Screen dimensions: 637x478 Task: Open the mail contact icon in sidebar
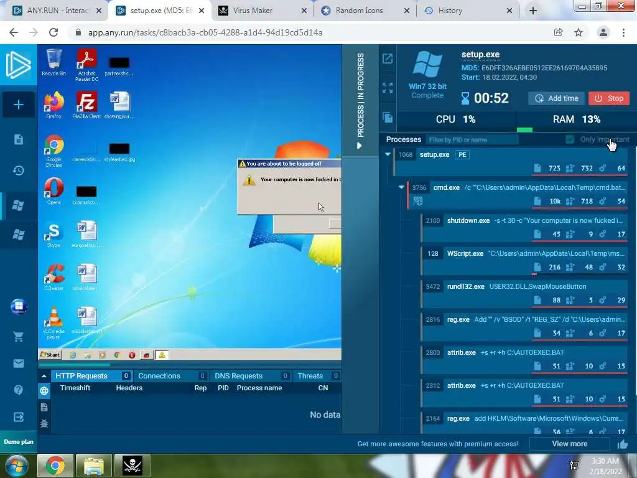(18, 363)
